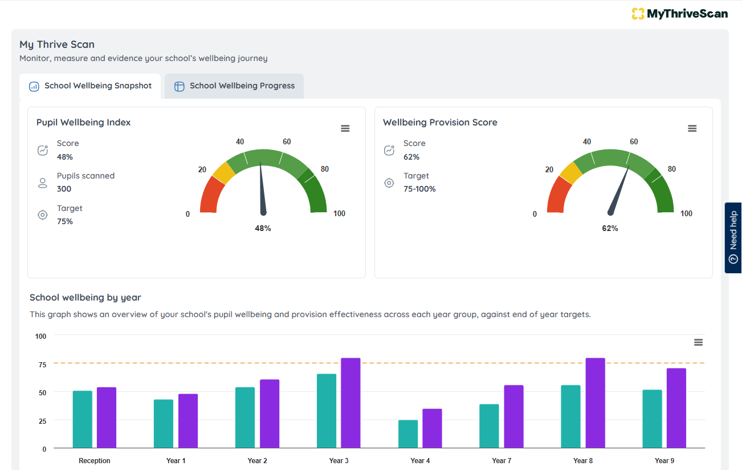The image size is (742, 470).
Task: Open the Need help side panel
Action: [x=733, y=237]
